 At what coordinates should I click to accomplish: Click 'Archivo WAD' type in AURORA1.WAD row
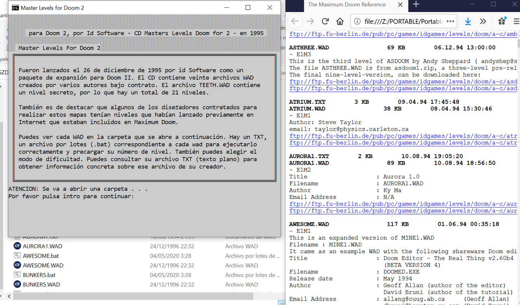[241, 246]
